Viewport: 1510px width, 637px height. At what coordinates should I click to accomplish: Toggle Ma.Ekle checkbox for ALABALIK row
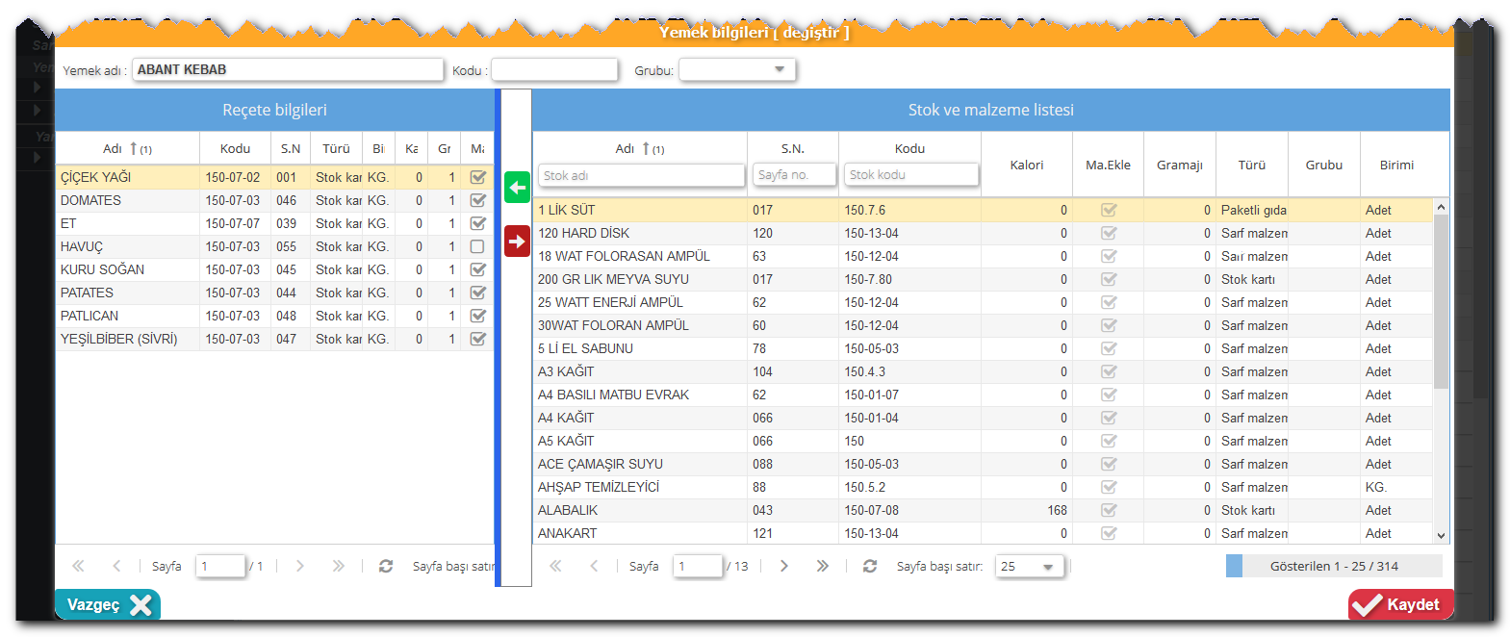pyautogui.click(x=1109, y=510)
